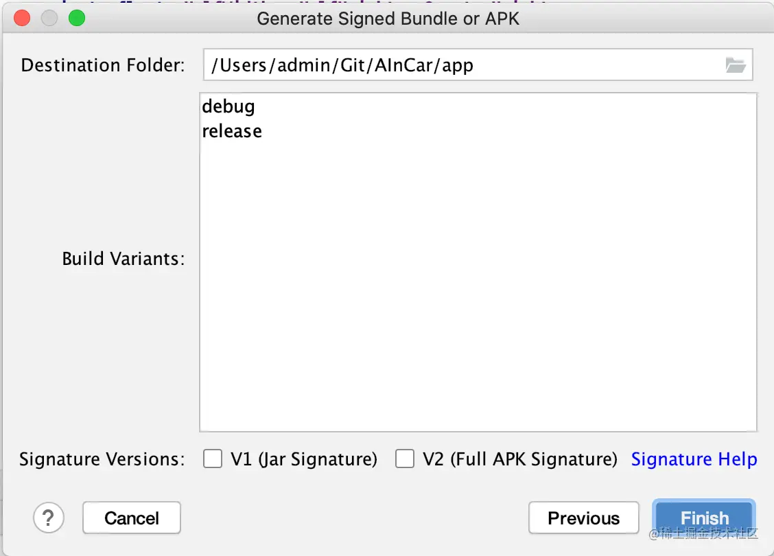Click the green maximize window button
The image size is (774, 556).
(x=77, y=19)
